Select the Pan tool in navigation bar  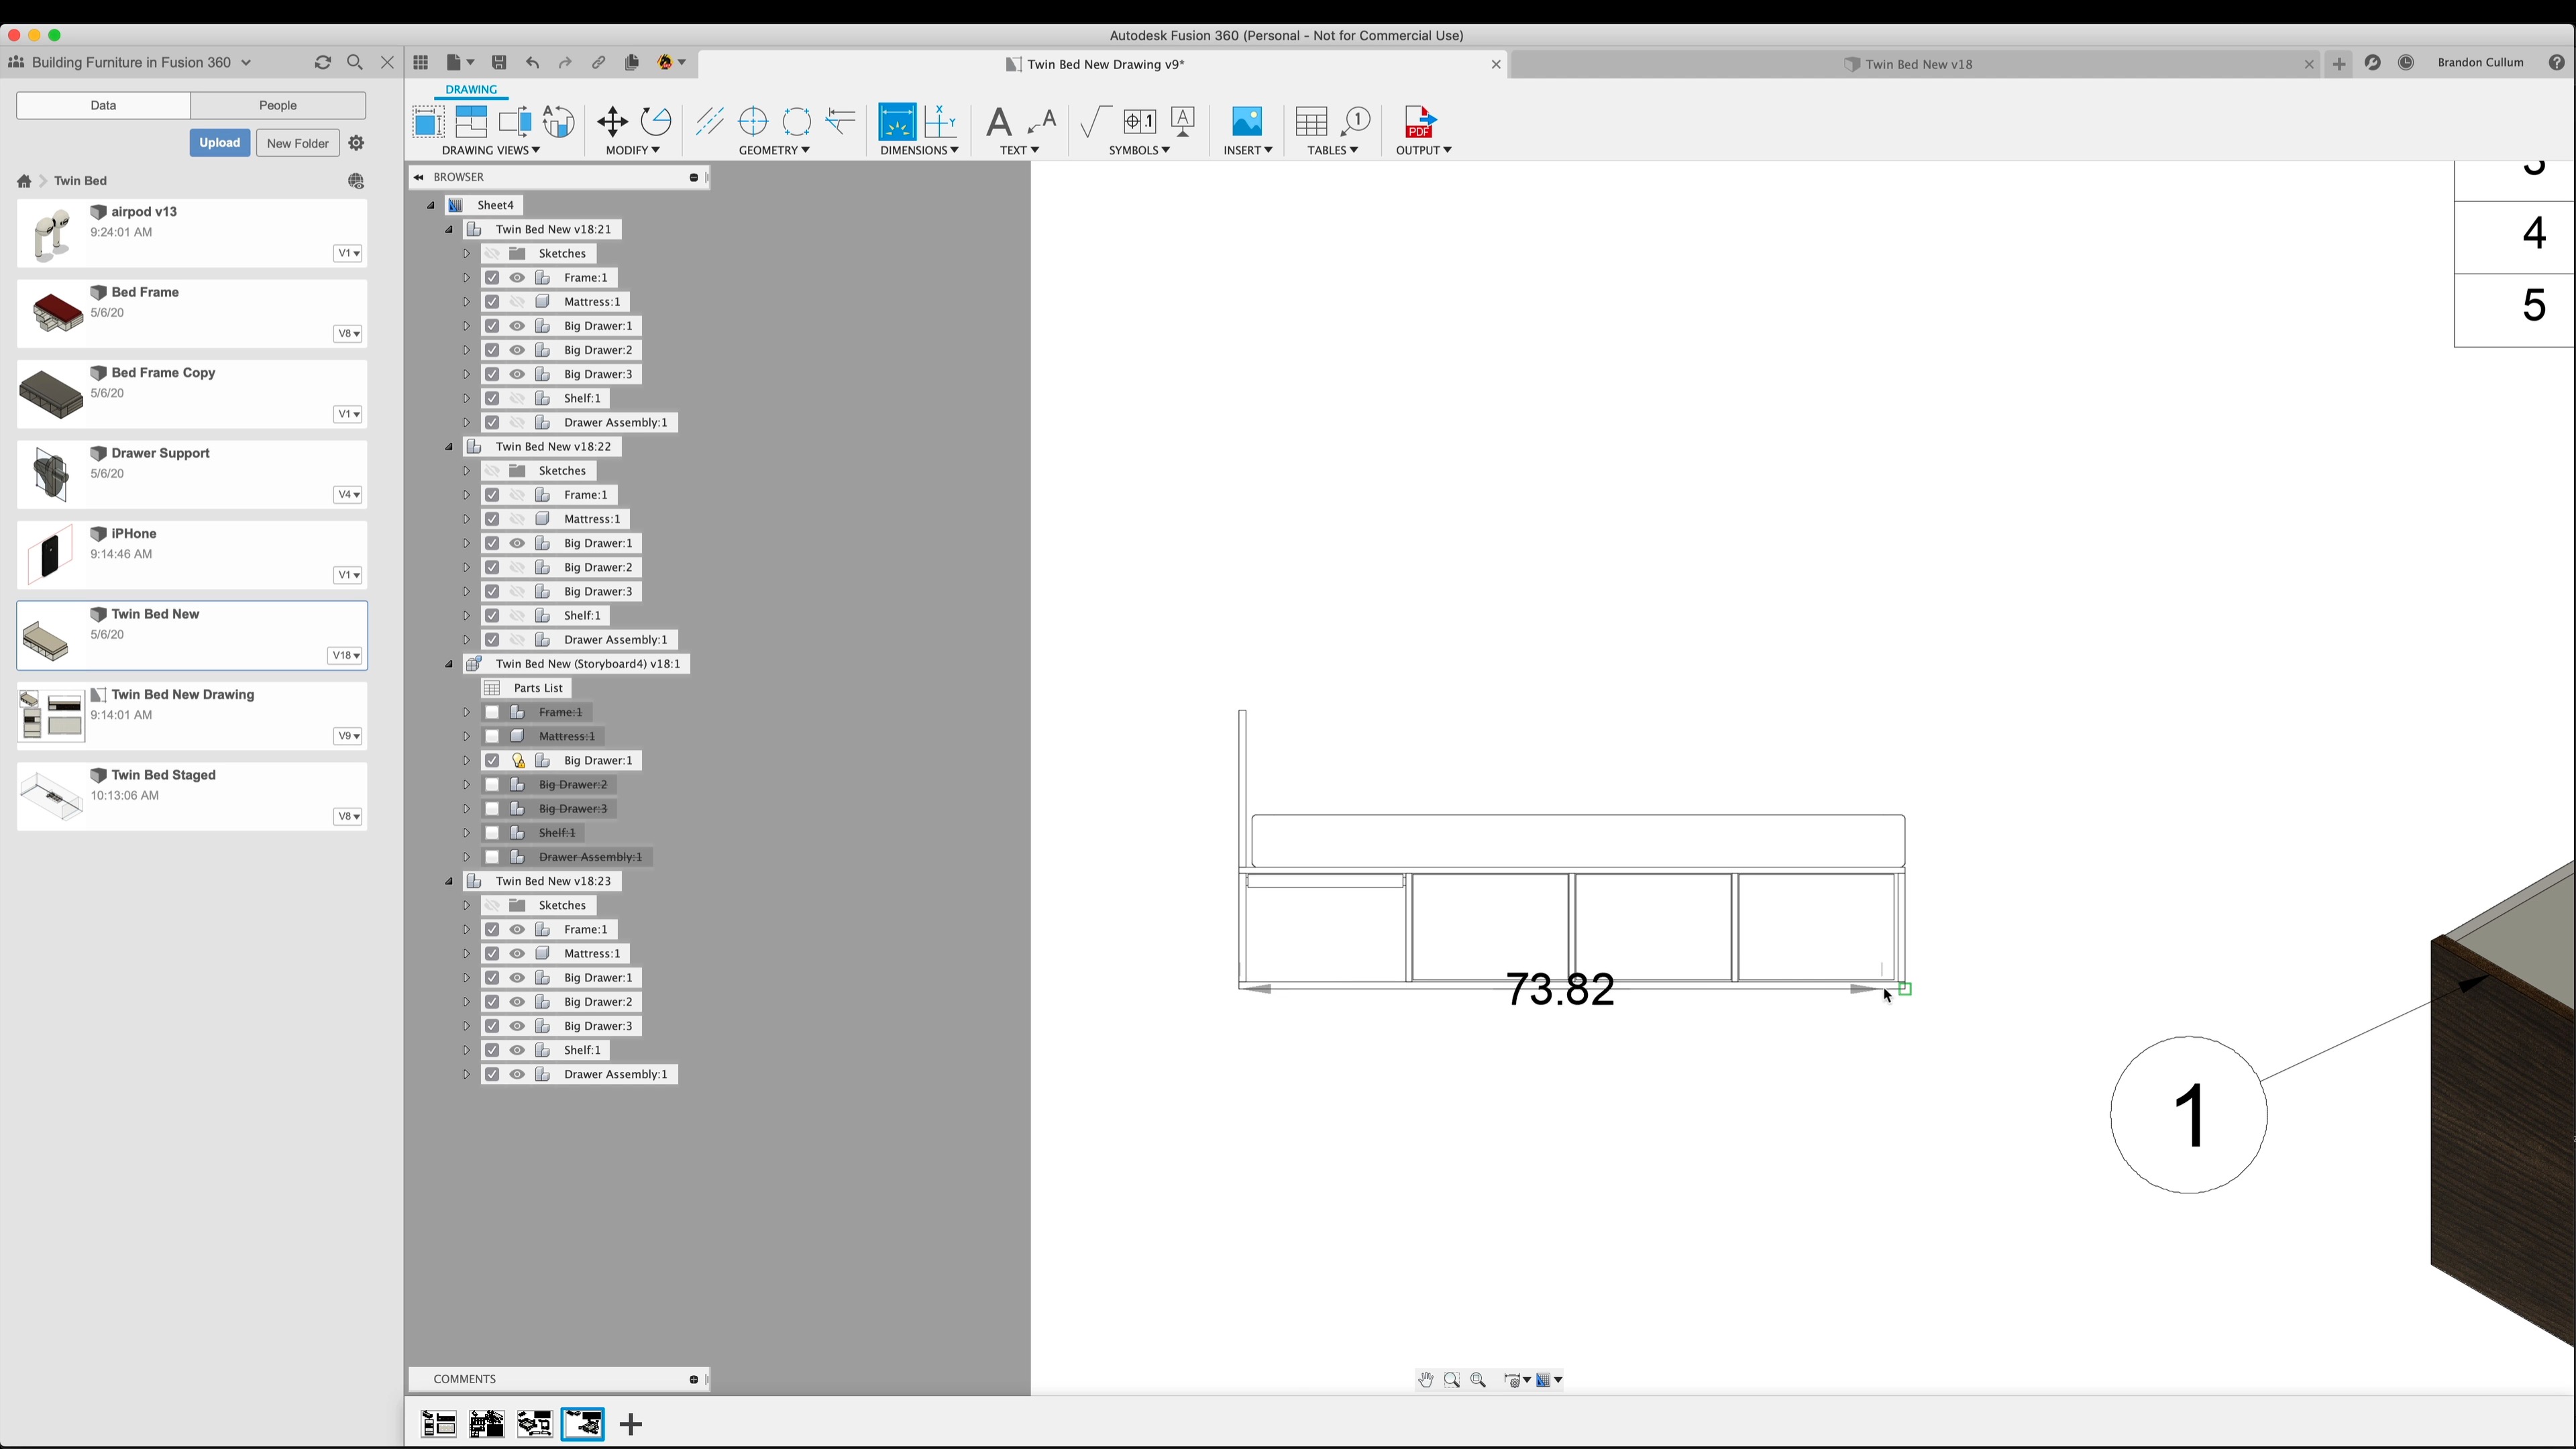1425,1380
